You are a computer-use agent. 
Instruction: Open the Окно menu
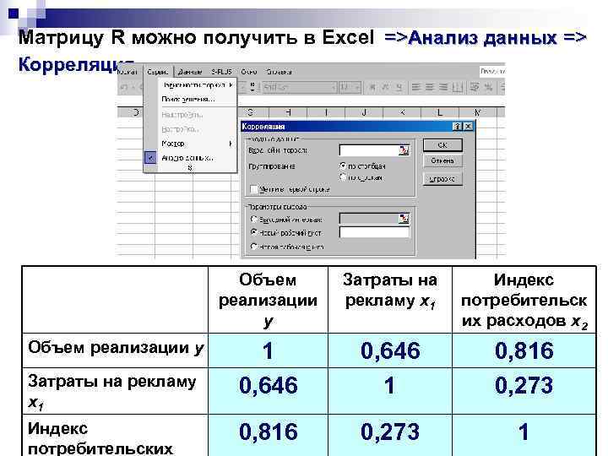(x=248, y=72)
